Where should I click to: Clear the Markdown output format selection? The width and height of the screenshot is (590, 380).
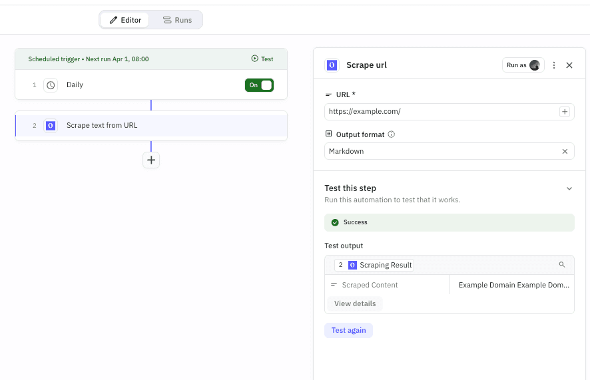click(x=565, y=151)
